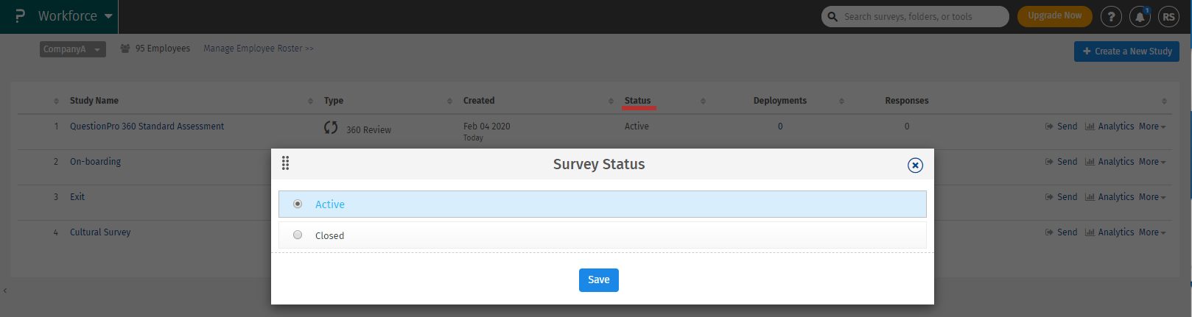Screen dimensions: 1192x317
Task: Open Analytics for QuestionPro 360 Standard Assessment
Action: tap(1109, 127)
